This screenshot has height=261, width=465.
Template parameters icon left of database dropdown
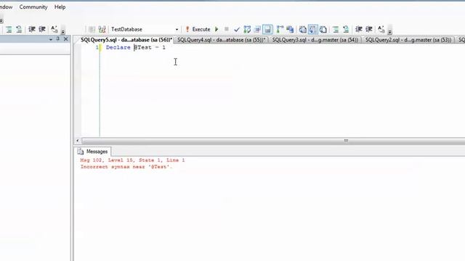point(54,29)
